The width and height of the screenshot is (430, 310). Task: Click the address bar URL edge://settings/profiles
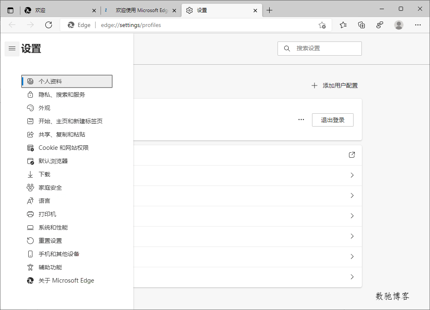tap(131, 25)
